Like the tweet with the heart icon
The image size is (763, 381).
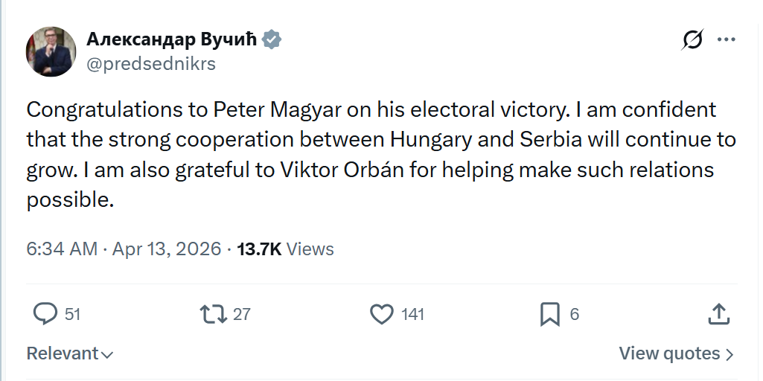[382, 314]
